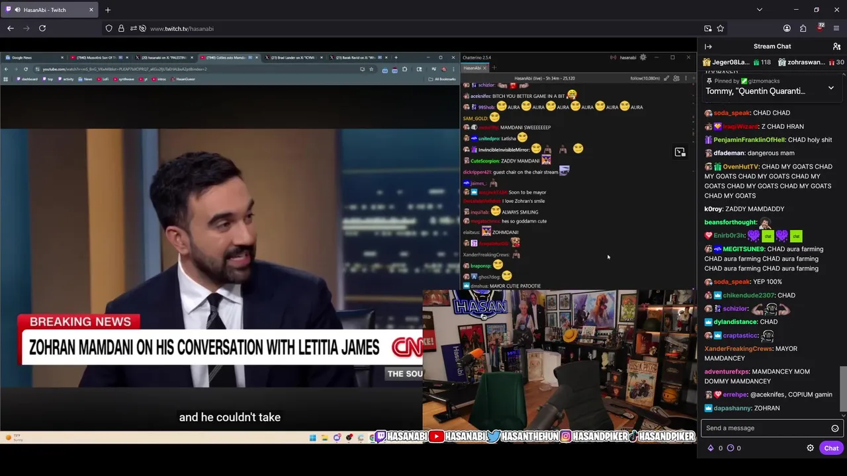Open the emote picker in message box

tap(835, 428)
